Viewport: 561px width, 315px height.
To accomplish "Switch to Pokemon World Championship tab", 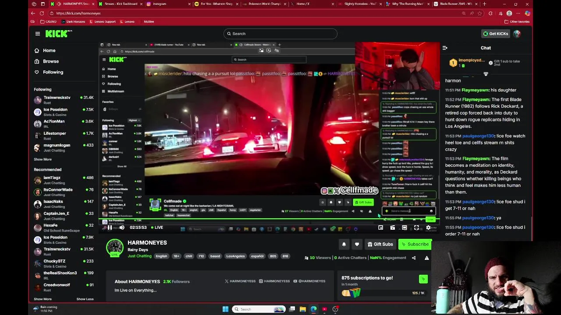I will [264, 4].
